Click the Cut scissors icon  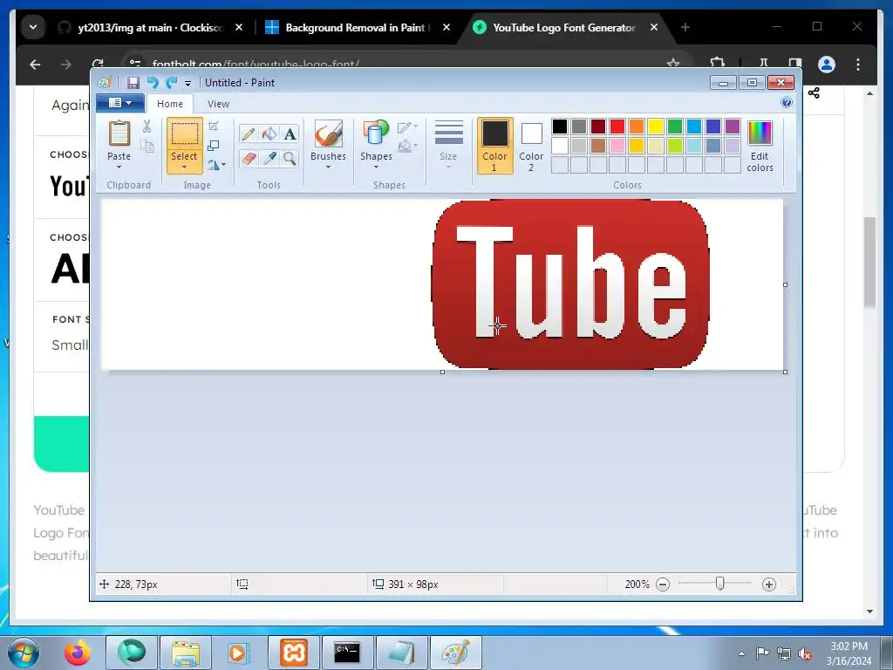pyautogui.click(x=147, y=126)
